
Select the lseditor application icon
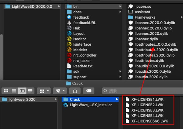(69, 39)
